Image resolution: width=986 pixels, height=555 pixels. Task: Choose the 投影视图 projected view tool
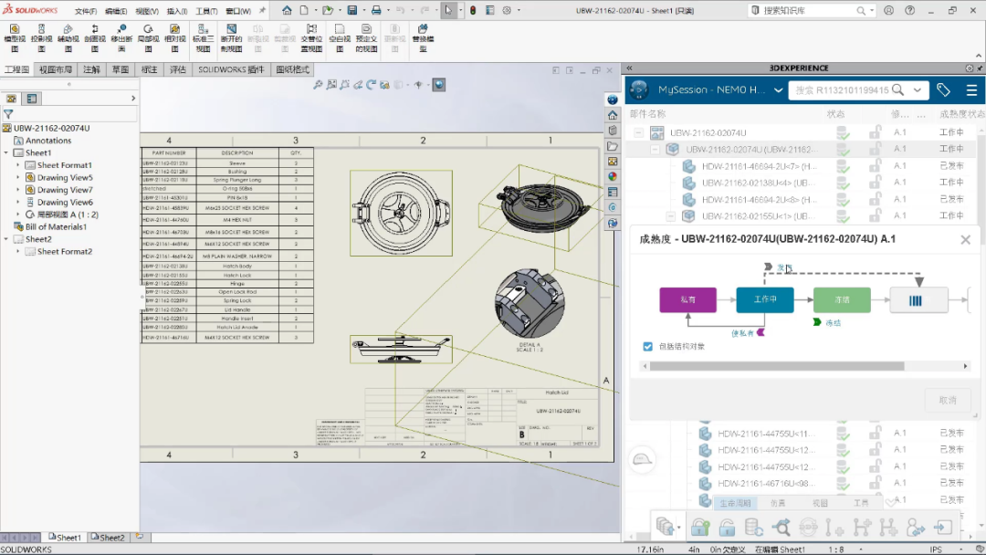41,37
